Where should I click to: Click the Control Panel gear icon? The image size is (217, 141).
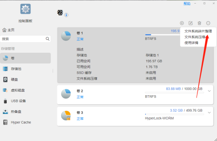(x=26, y=9)
